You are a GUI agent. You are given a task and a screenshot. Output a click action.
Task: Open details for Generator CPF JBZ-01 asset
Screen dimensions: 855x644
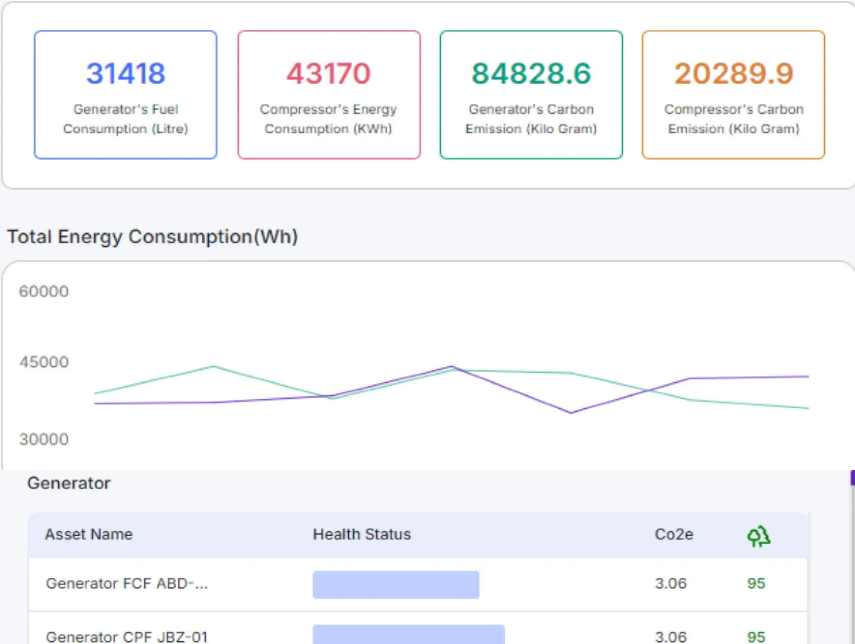[x=127, y=637]
